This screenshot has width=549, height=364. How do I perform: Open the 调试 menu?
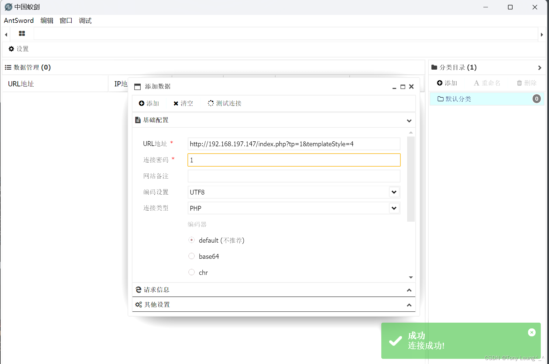[x=85, y=20]
